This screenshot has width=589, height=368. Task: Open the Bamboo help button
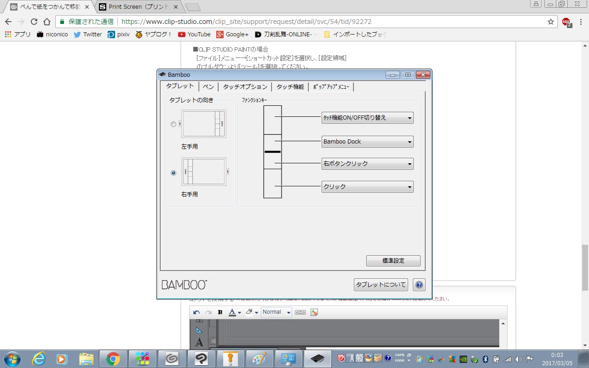[419, 285]
